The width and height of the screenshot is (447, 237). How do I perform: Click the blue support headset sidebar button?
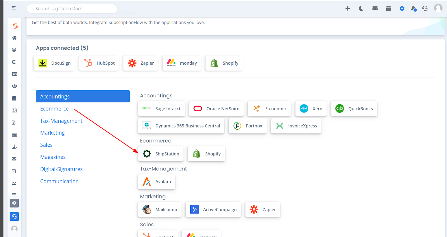pos(14,217)
